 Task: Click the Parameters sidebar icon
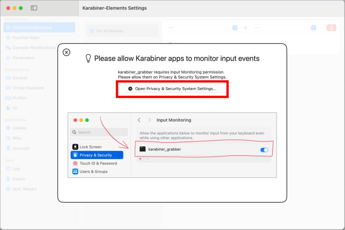pos(8,58)
